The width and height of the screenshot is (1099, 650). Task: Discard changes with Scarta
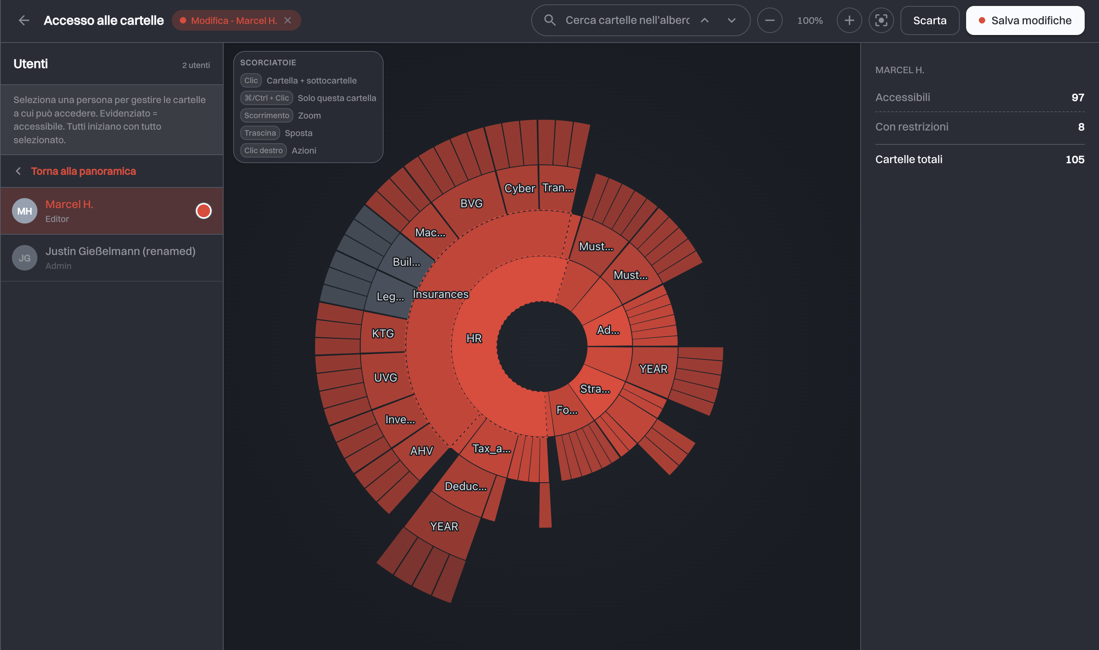pyautogui.click(x=929, y=20)
